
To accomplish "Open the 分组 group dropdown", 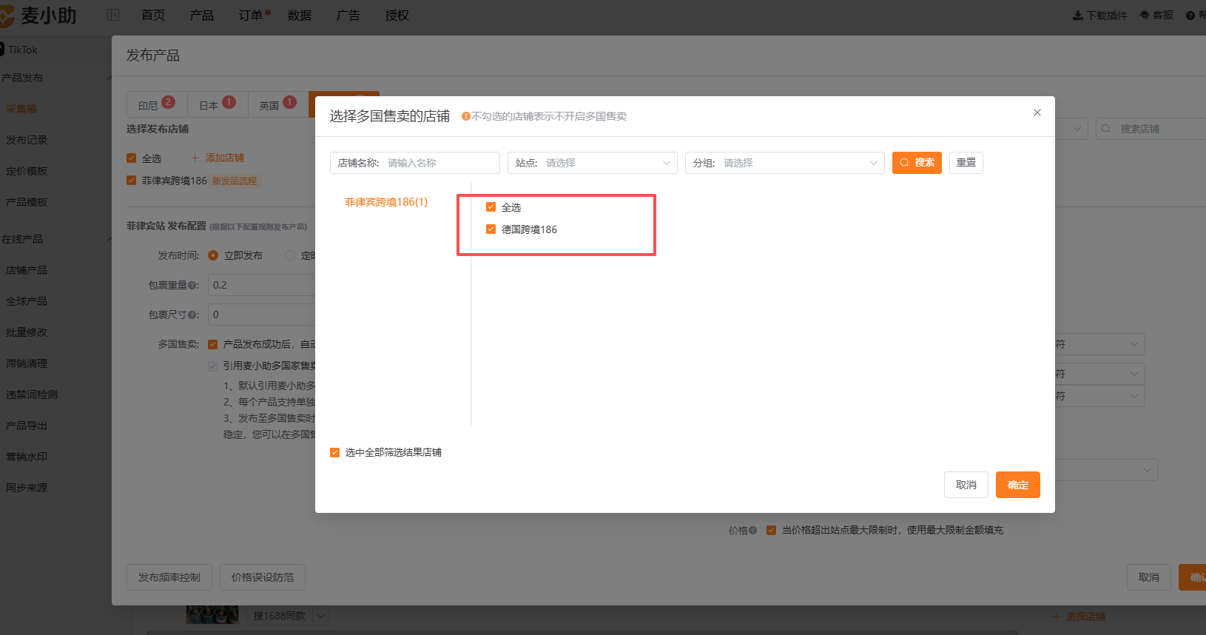I will click(x=785, y=163).
